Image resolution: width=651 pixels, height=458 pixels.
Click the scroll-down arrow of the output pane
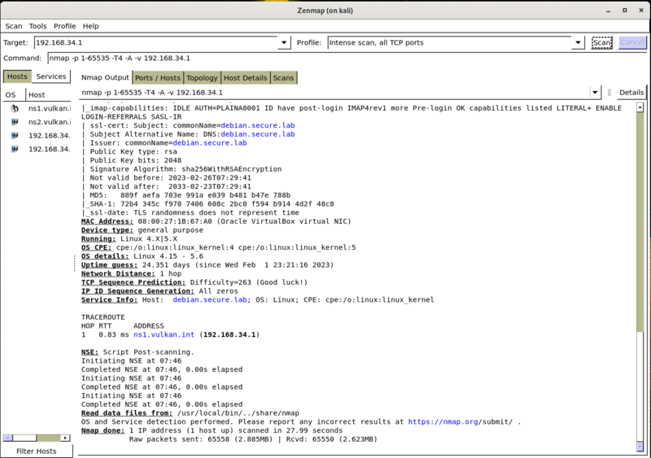pos(640,446)
